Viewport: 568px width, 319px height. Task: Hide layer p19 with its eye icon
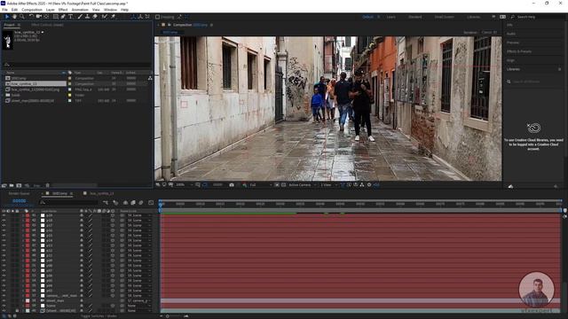tap(4, 215)
